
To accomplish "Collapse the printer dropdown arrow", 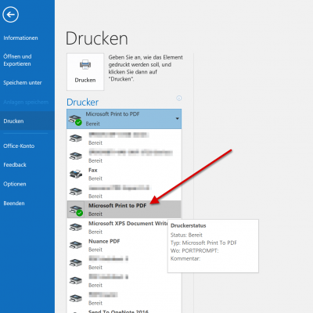I will click(178, 119).
